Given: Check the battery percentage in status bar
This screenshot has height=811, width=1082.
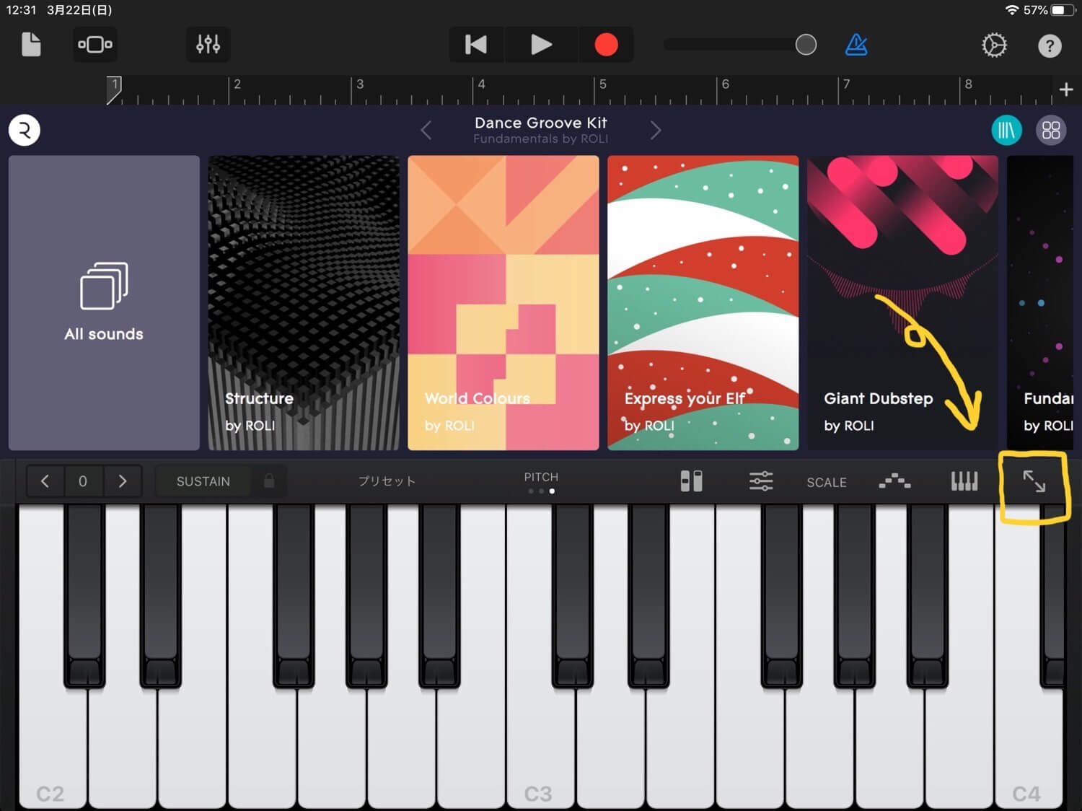Looking at the screenshot, I should [x=1035, y=10].
